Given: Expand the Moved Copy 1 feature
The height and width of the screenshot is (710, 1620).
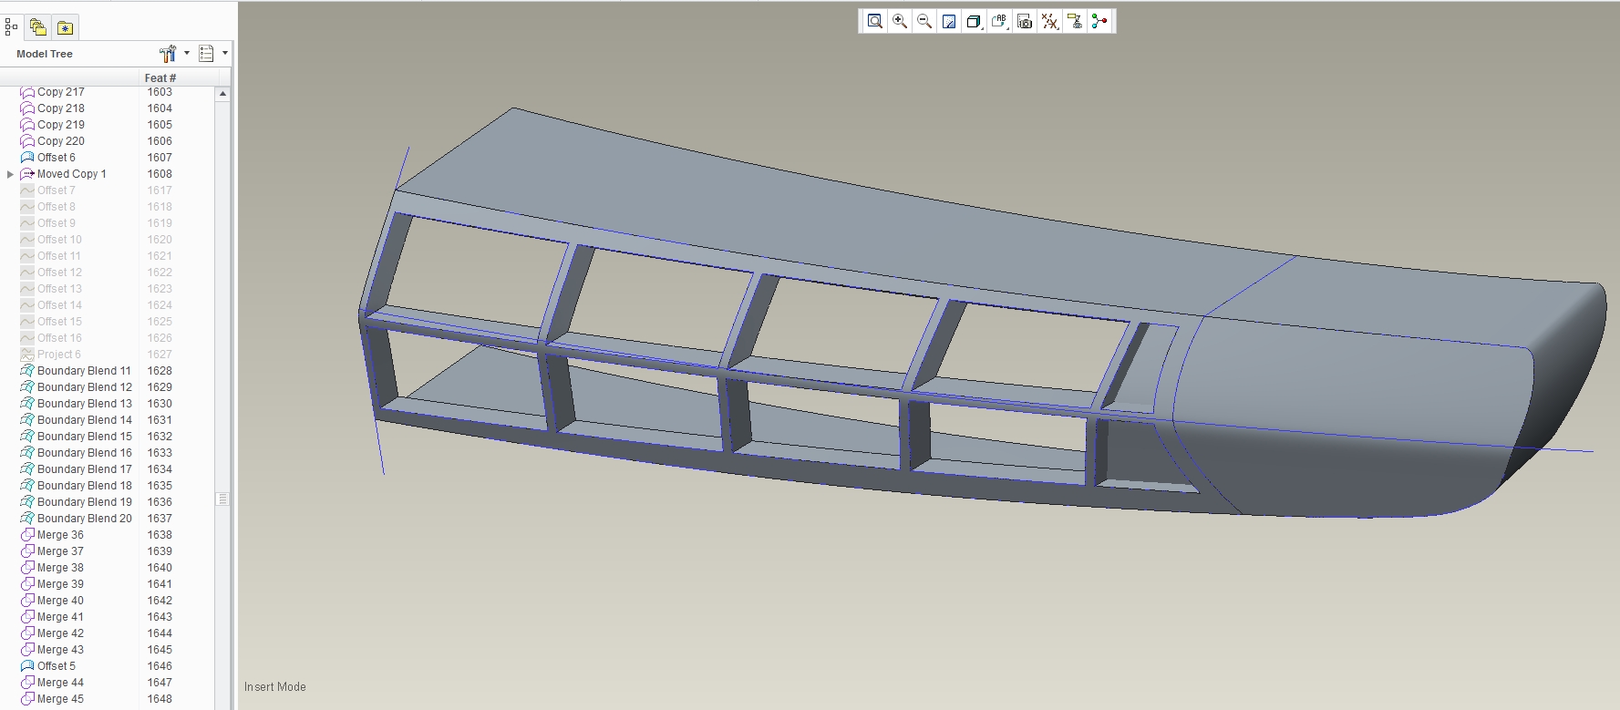Looking at the screenshot, I should coord(10,174).
